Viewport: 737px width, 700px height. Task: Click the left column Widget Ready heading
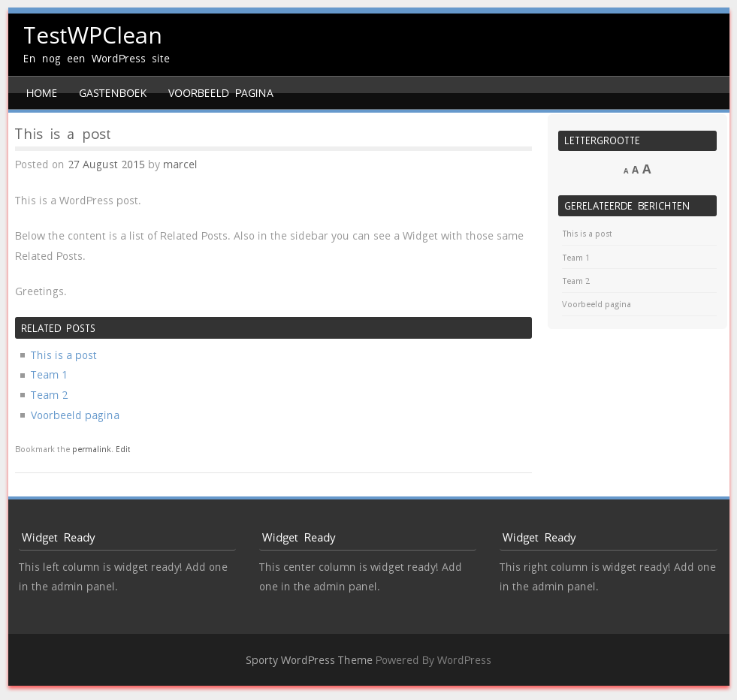pos(59,538)
